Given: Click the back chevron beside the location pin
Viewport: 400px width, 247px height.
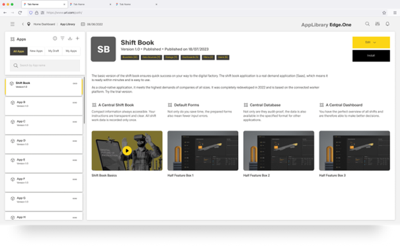Looking at the screenshot, I should [22, 24].
